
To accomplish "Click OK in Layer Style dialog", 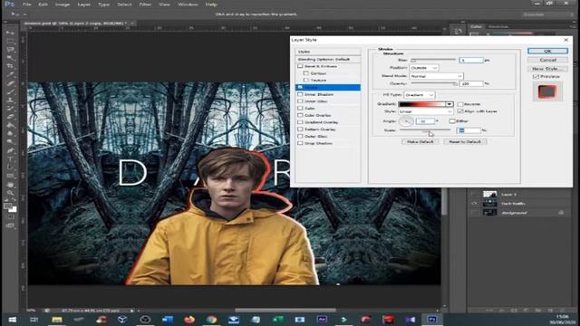I will click(547, 51).
